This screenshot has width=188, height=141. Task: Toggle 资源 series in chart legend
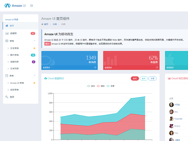pos(110,86)
